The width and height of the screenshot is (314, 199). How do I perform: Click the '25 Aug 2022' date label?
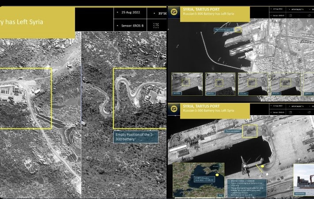[x=132, y=13]
